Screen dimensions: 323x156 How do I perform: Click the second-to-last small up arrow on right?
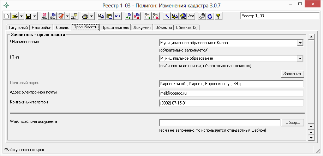tap(311, 132)
